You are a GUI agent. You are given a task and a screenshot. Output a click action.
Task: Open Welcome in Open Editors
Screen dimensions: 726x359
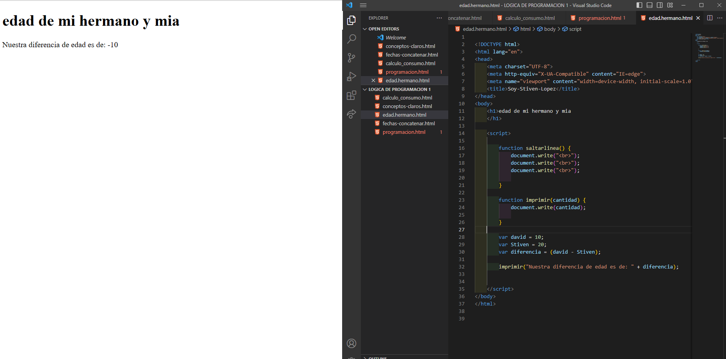pyautogui.click(x=396, y=37)
